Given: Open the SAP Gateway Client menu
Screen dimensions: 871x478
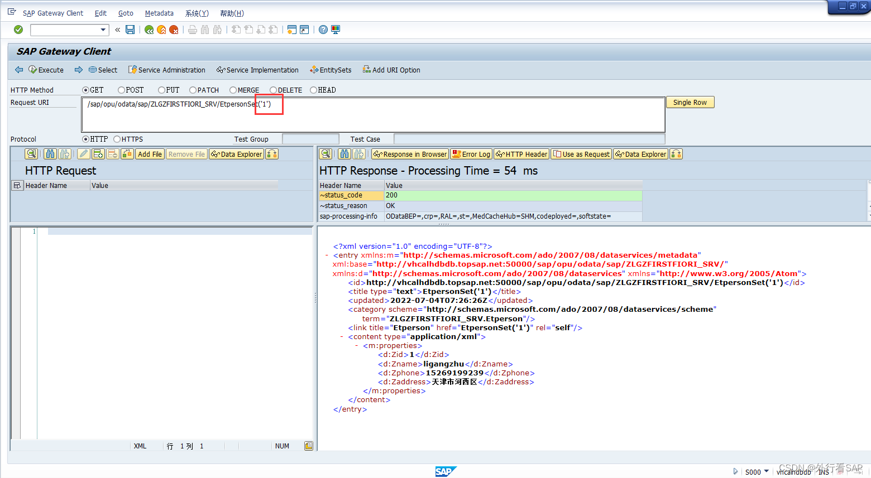Looking at the screenshot, I should [x=53, y=13].
